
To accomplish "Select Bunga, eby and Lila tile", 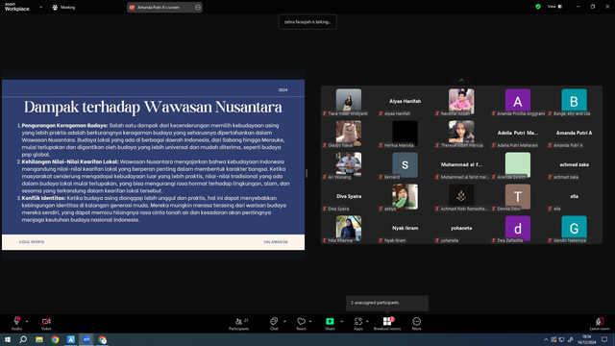I will [x=574, y=102].
